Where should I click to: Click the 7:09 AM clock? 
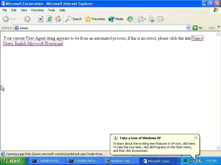click(x=211, y=161)
